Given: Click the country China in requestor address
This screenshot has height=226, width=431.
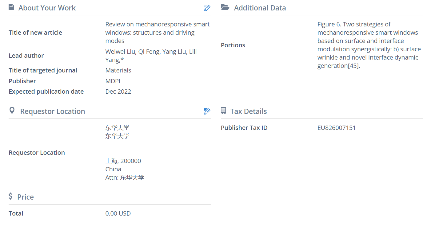Looking at the screenshot, I should point(113,169).
